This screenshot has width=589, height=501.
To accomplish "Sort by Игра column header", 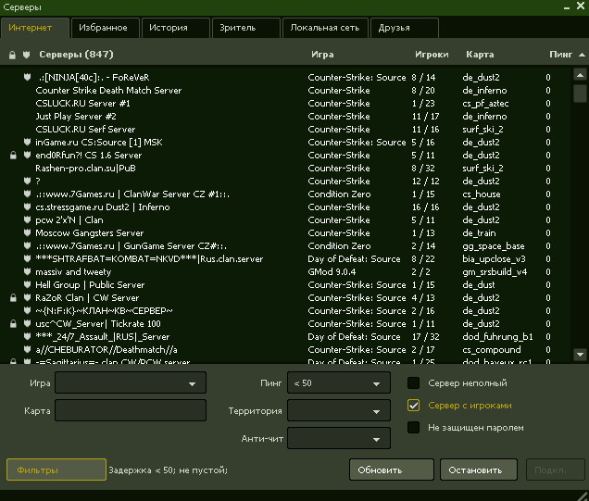I will click(x=322, y=55).
